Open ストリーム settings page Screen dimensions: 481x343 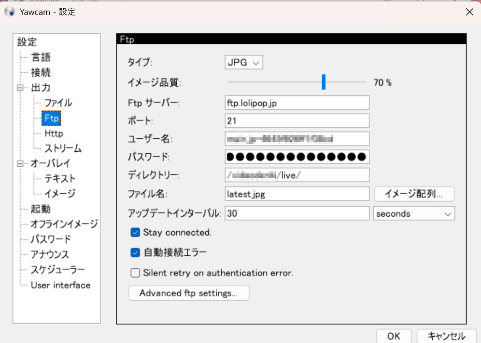63,148
